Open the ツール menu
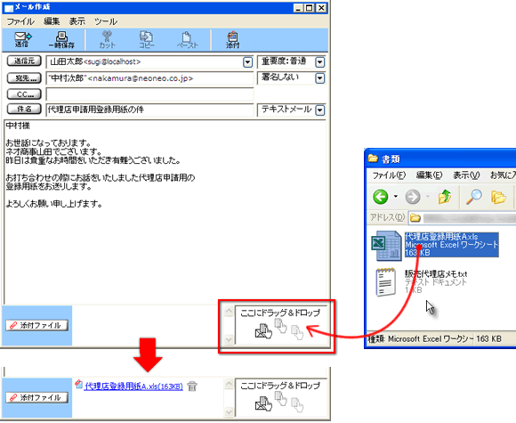Image resolution: width=516 pixels, height=423 pixels. click(106, 21)
